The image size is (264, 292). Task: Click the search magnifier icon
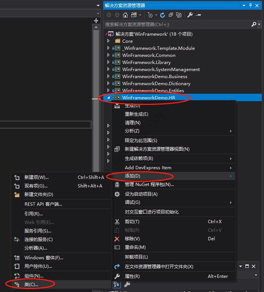pyautogui.click(x=254, y=24)
